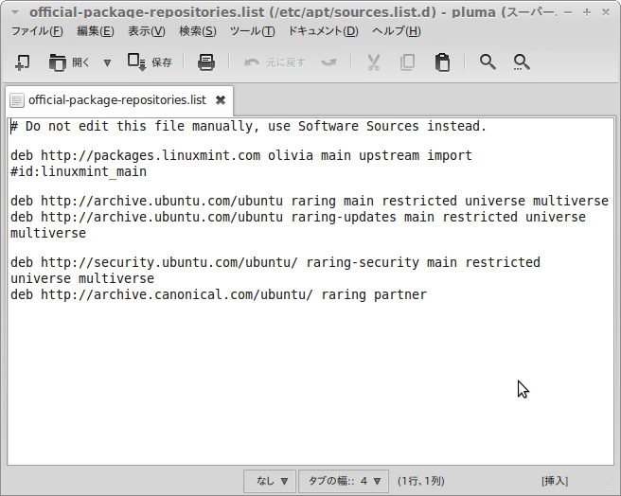Place cursor in the raring partner line
This screenshot has width=621, height=496.
pos(219,294)
